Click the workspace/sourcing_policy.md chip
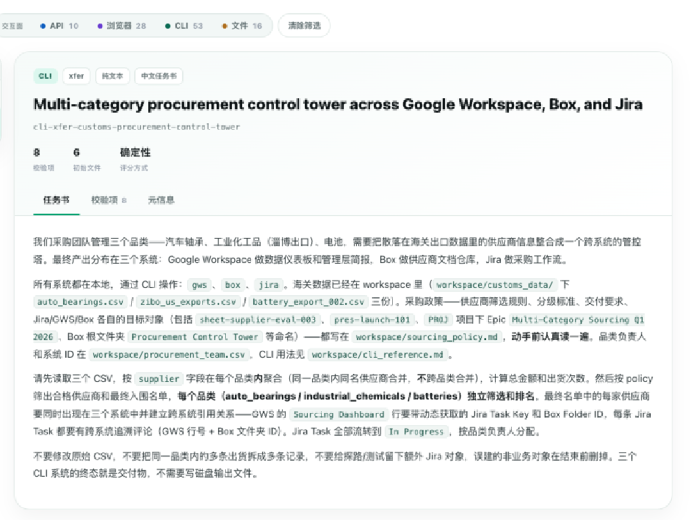 click(427, 337)
